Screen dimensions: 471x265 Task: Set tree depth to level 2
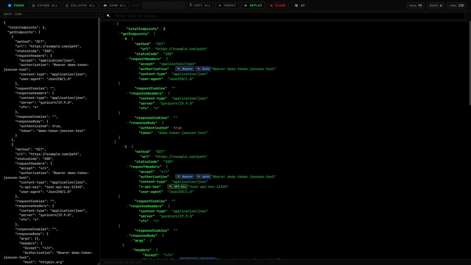[153, 5]
